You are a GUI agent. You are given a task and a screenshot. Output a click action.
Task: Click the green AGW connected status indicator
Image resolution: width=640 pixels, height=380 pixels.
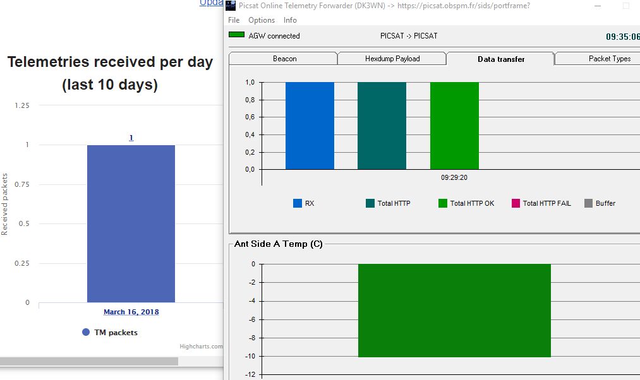236,35
